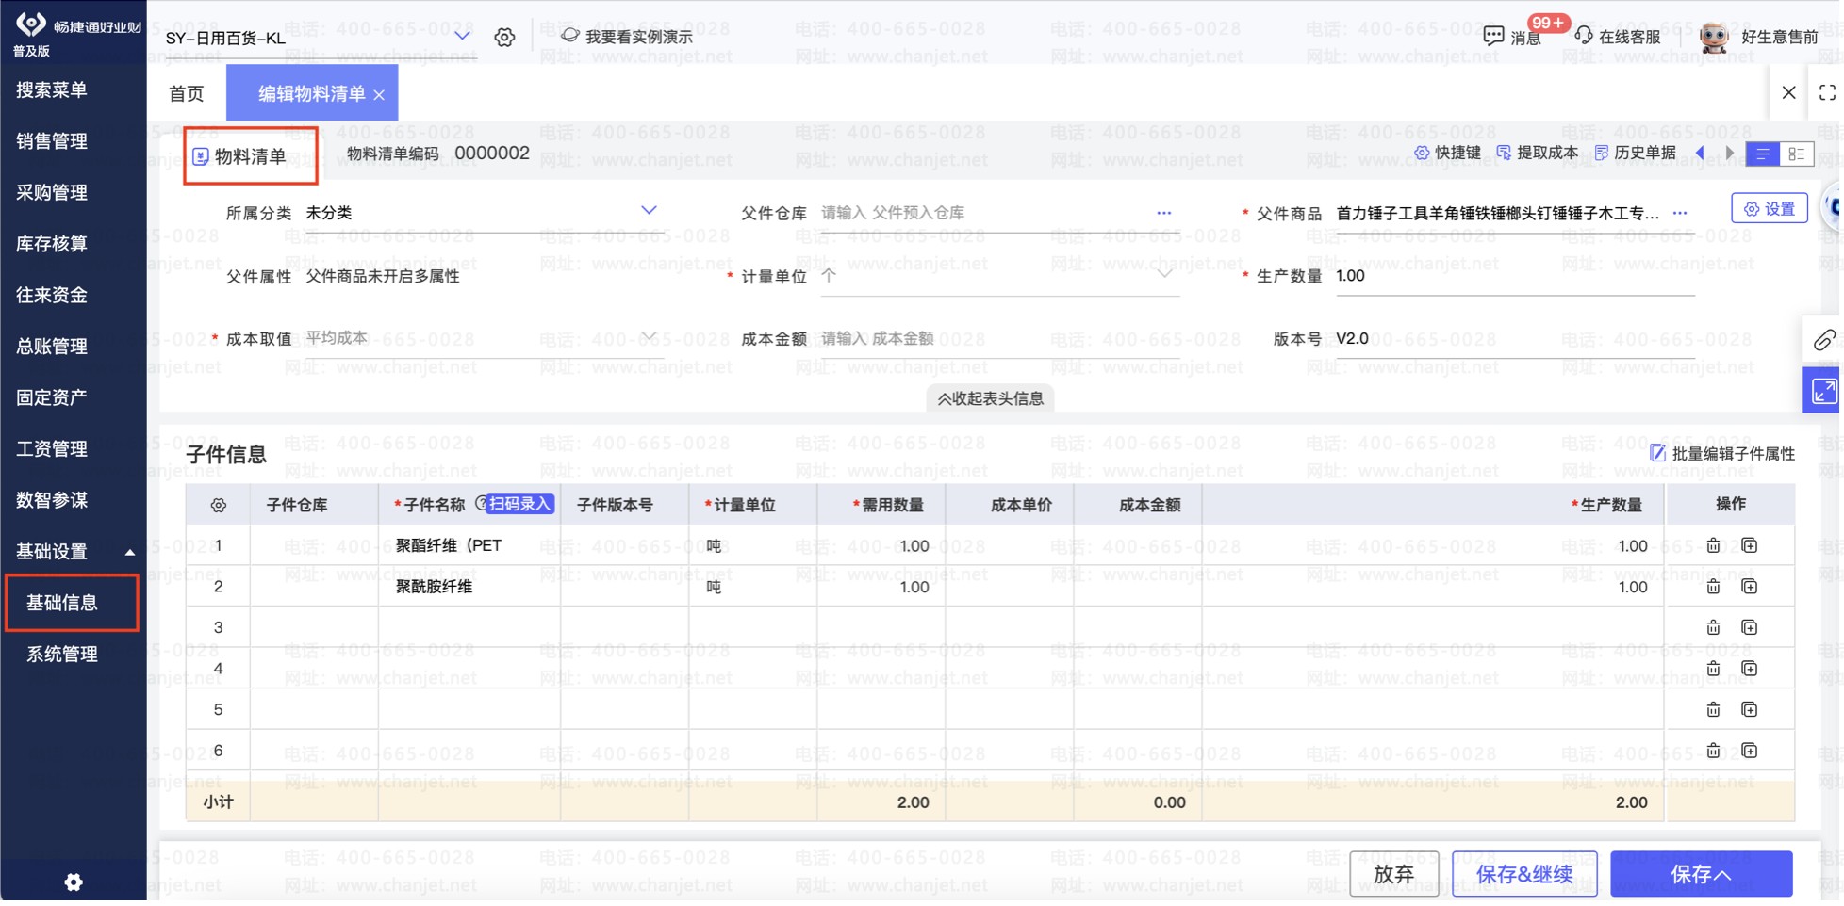1844x906 pixels.
Task: Open the 消息 messages icon
Action: tap(1493, 37)
